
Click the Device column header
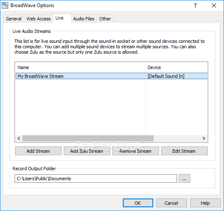tap(177, 67)
